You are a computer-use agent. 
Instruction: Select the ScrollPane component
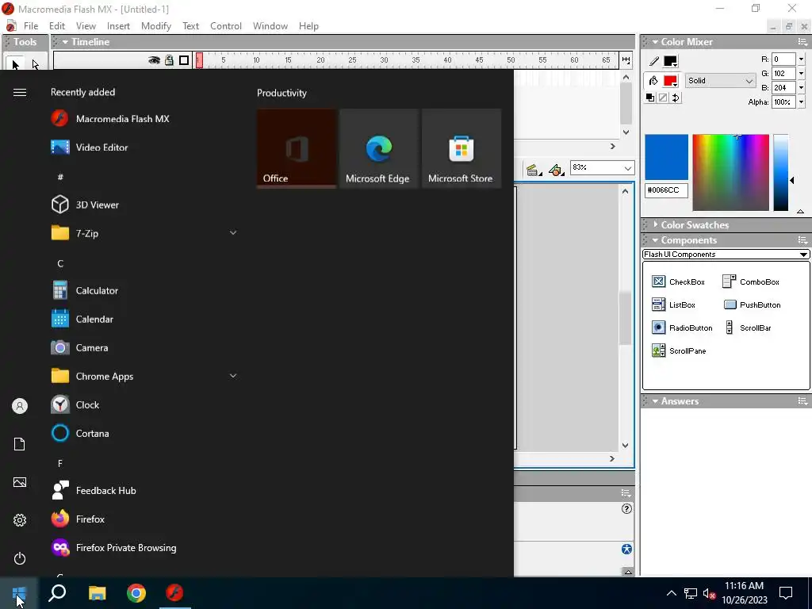(679, 350)
